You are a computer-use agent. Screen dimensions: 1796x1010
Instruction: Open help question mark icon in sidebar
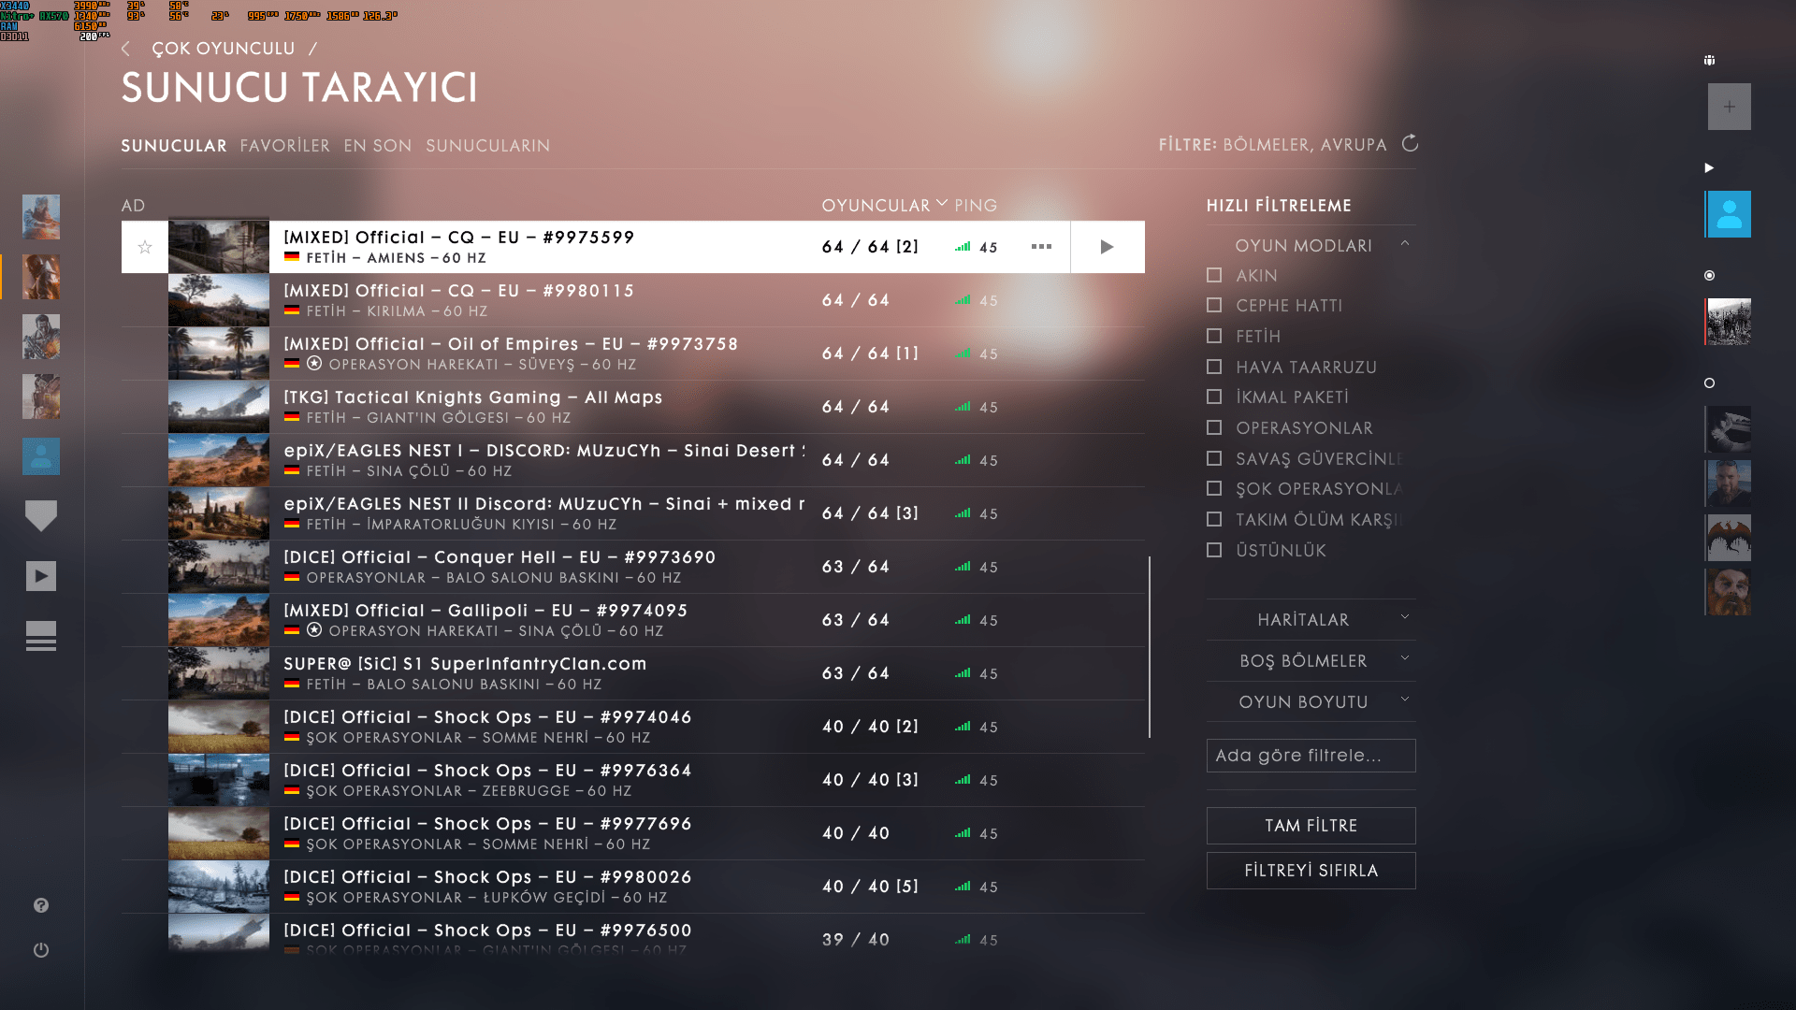coord(41,905)
